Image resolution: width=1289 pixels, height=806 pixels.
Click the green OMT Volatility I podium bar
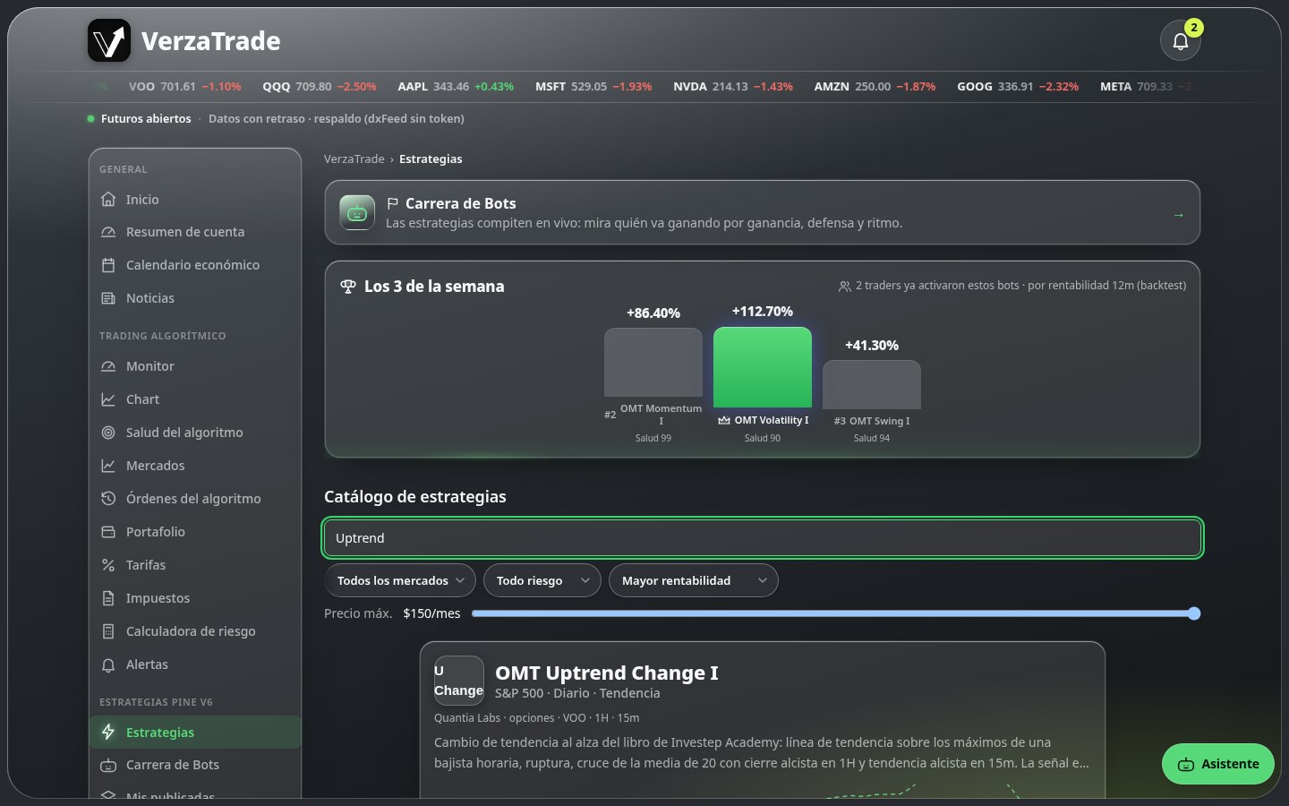click(x=763, y=367)
